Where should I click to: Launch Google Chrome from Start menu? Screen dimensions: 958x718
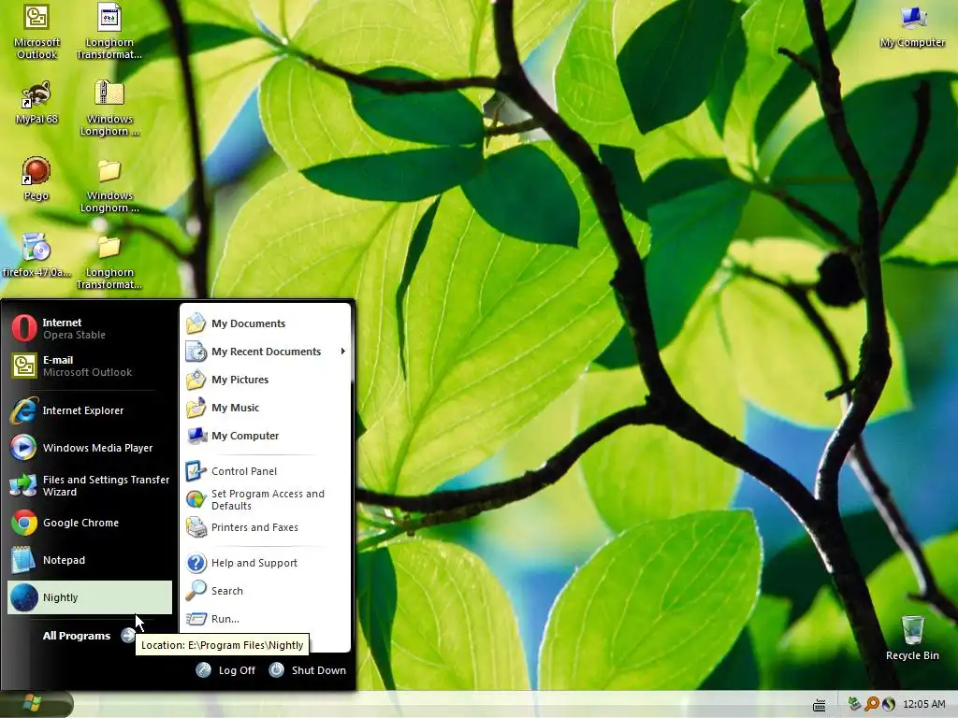[90, 523]
